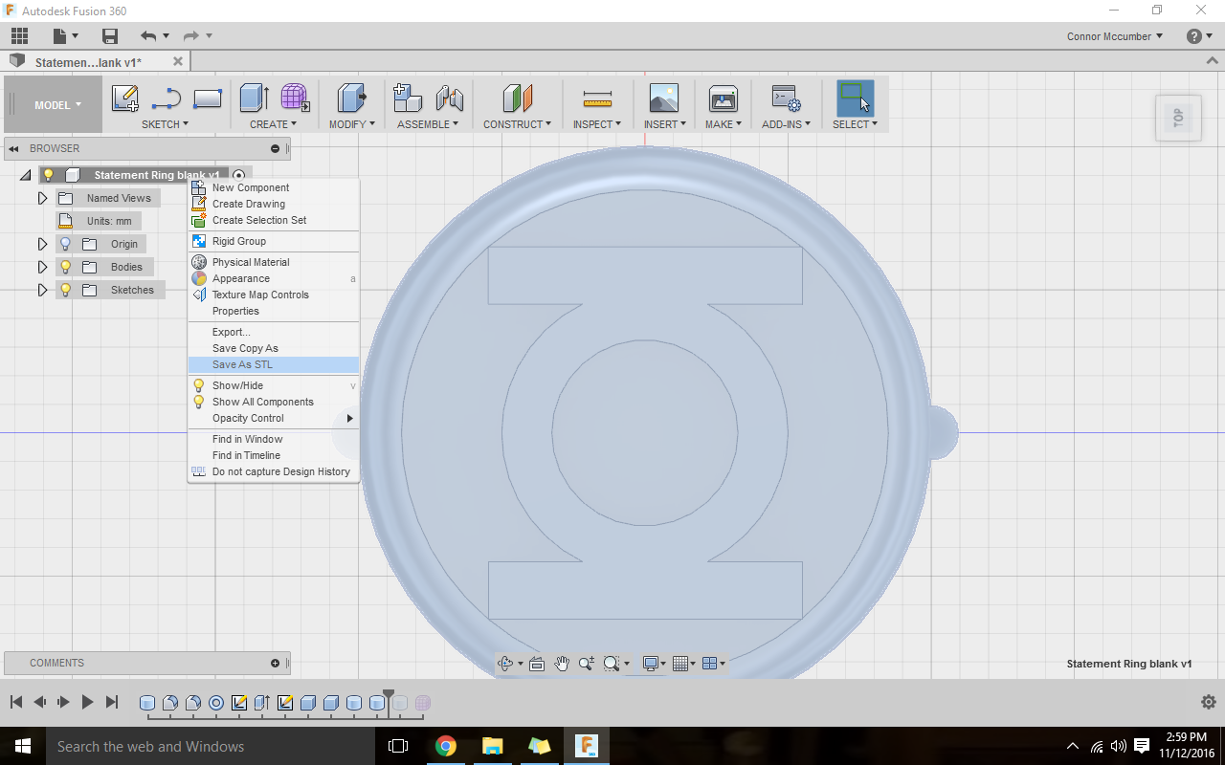Open the SKETCH dropdown menu
This screenshot has height=765, width=1225.
click(x=165, y=124)
